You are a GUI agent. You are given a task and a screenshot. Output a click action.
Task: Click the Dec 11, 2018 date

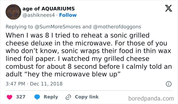click(x=47, y=84)
